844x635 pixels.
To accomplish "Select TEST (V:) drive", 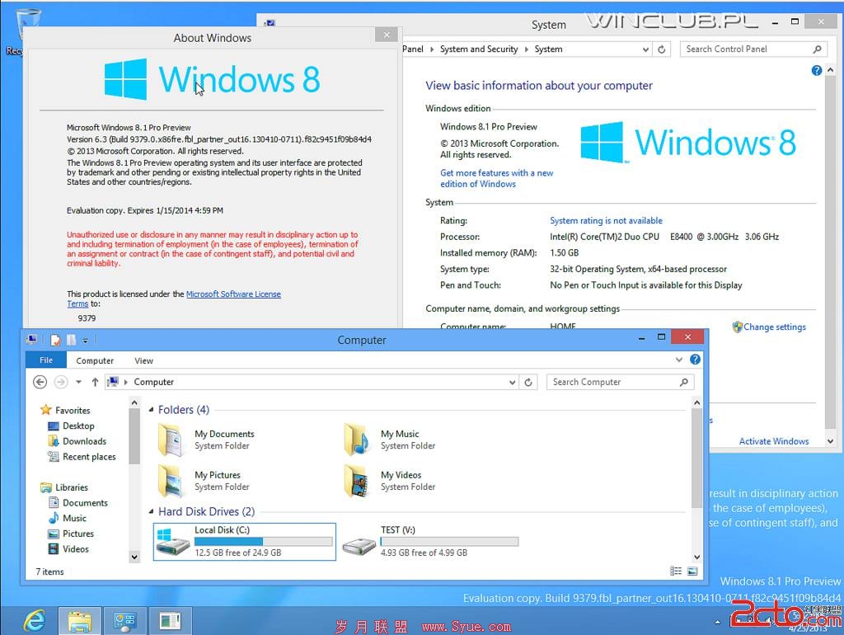I will click(430, 541).
